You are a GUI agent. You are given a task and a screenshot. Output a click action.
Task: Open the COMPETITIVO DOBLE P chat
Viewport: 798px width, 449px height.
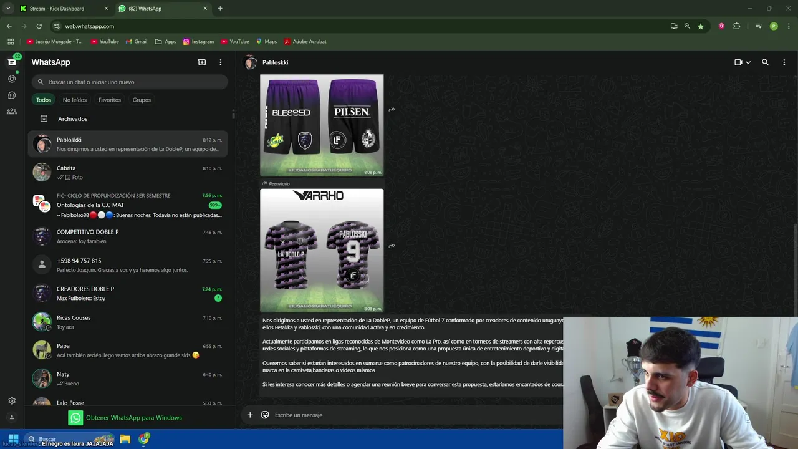[x=128, y=236]
